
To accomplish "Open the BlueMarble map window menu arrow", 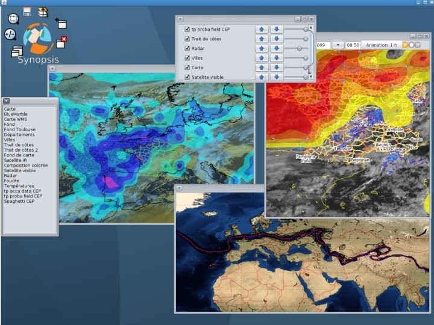I will tap(180, 188).
